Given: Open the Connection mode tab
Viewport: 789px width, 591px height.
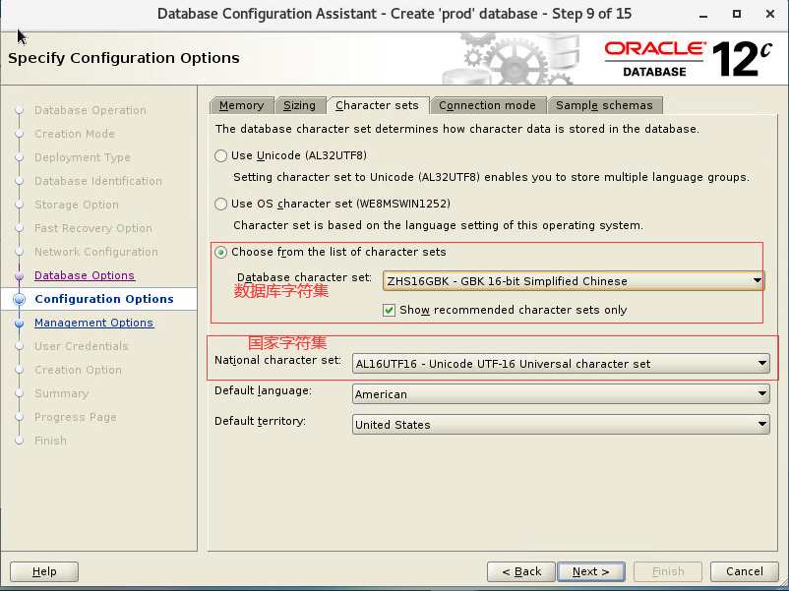Looking at the screenshot, I should tap(488, 105).
